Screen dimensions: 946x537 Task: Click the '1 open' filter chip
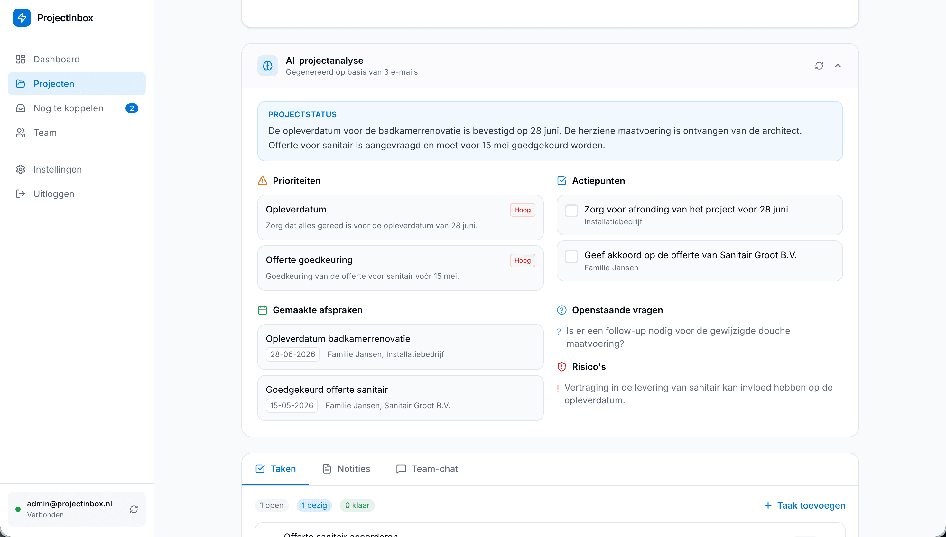click(x=272, y=505)
